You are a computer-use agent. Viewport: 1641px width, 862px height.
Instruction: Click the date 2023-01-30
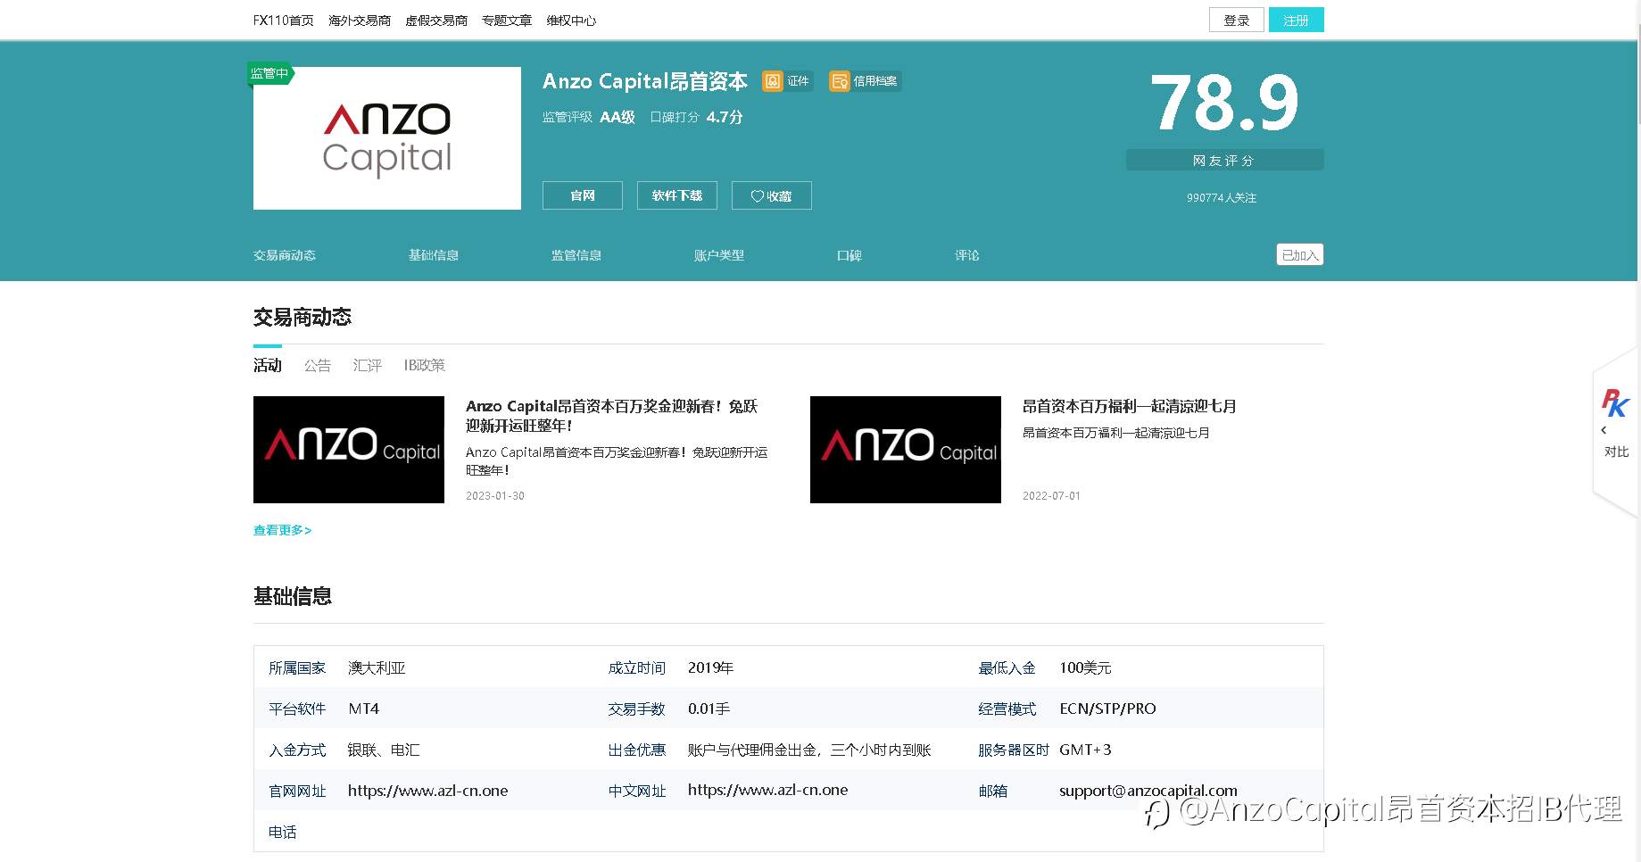[x=495, y=496]
